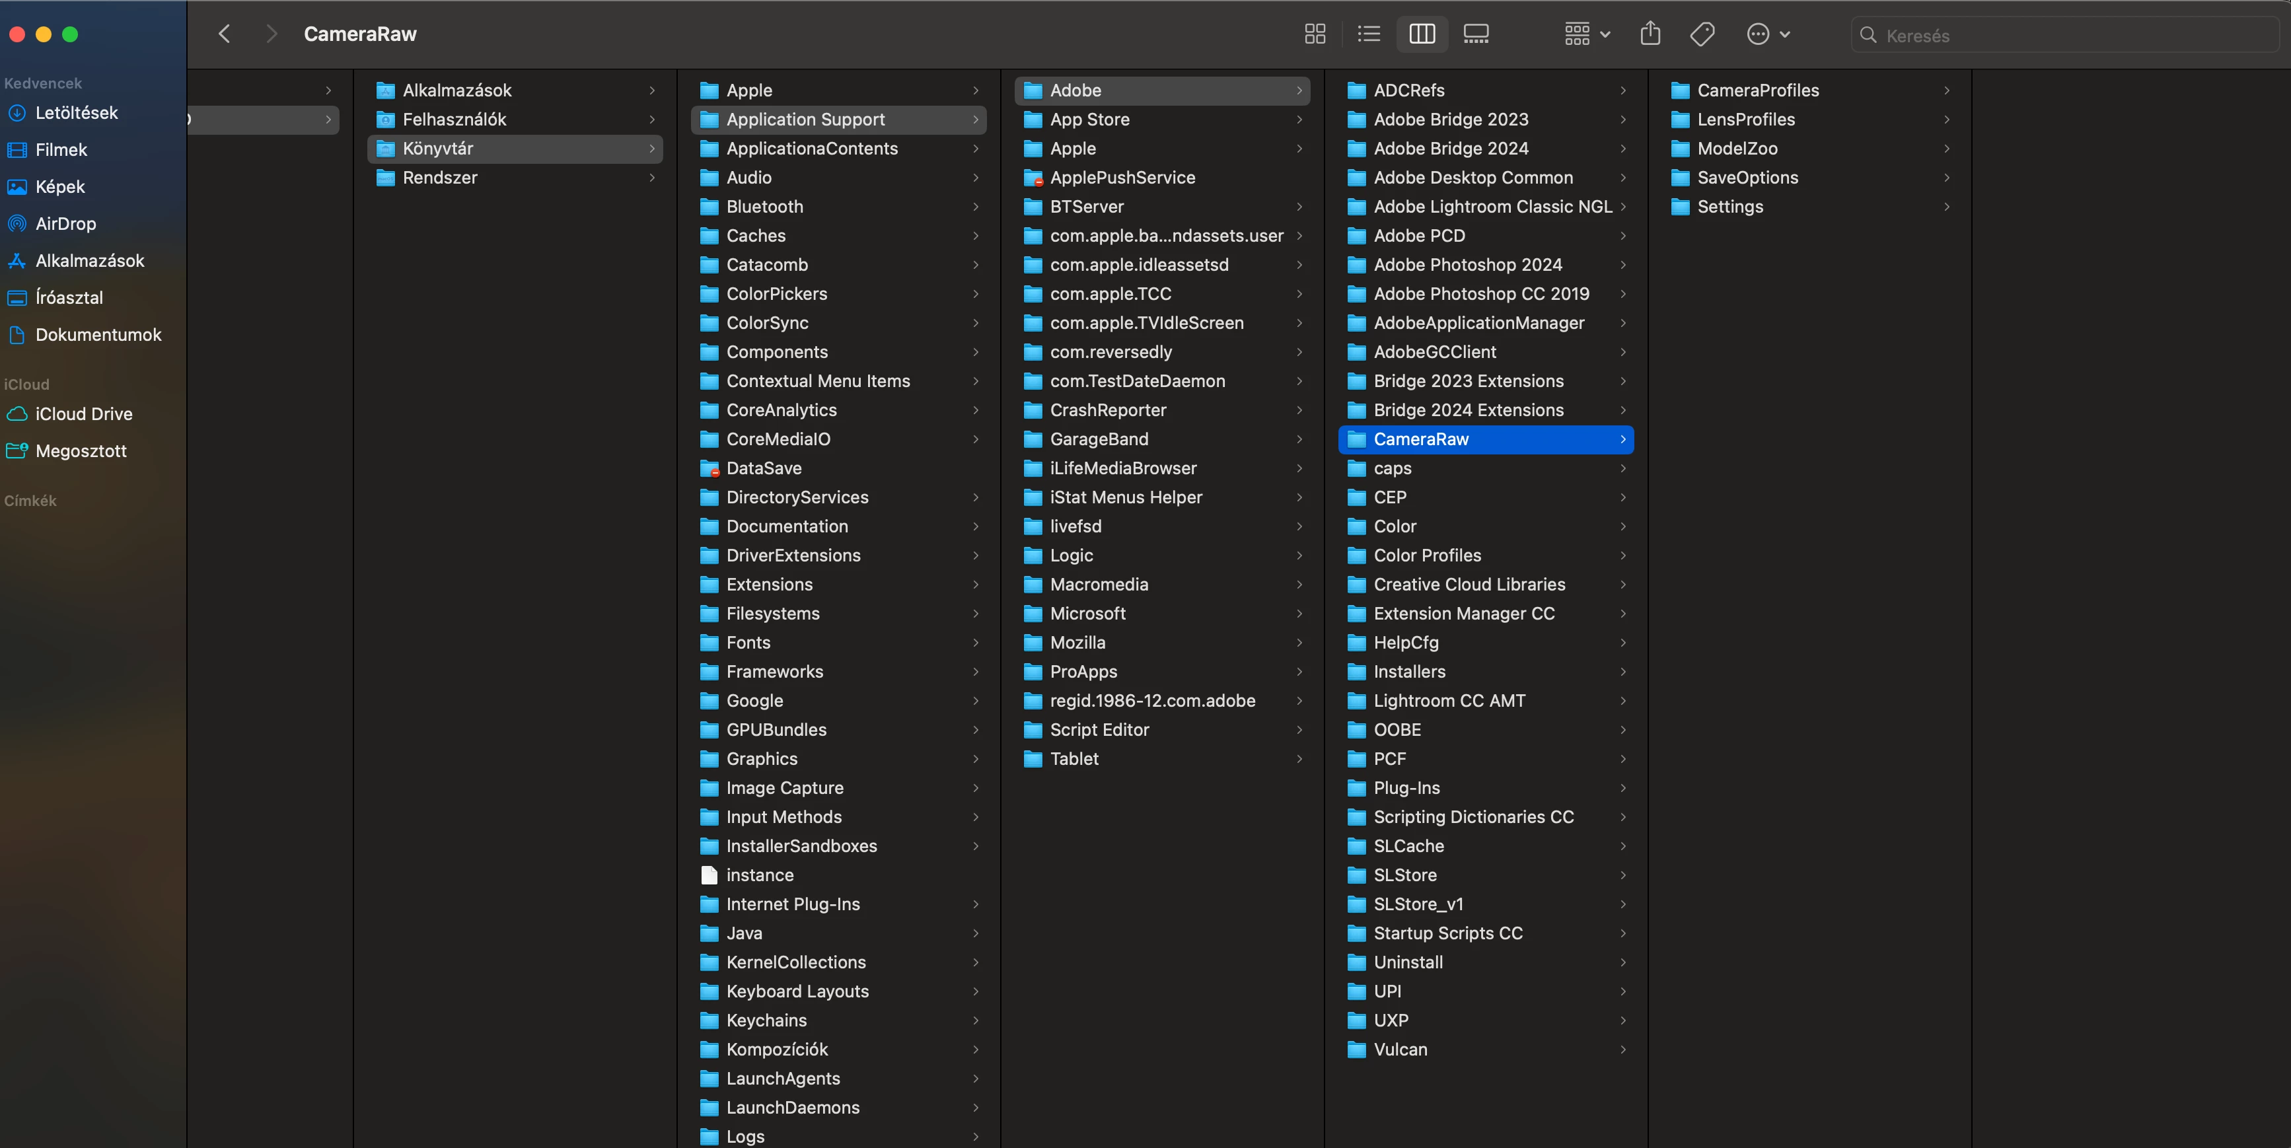Click the Share toolbar icon

click(1650, 34)
